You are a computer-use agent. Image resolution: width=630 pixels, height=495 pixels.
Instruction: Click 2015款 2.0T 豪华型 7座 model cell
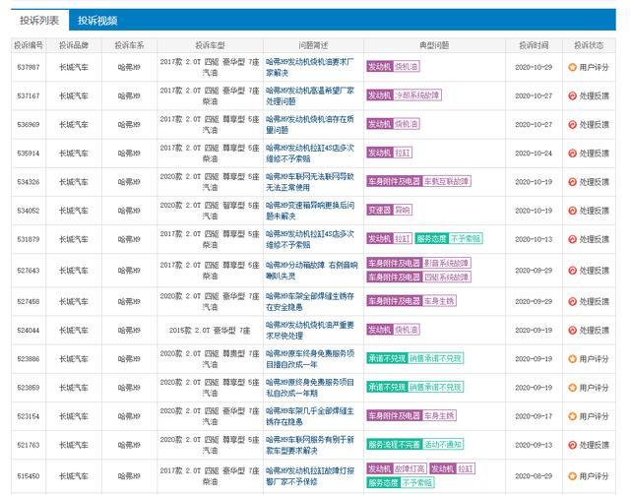coord(210,331)
